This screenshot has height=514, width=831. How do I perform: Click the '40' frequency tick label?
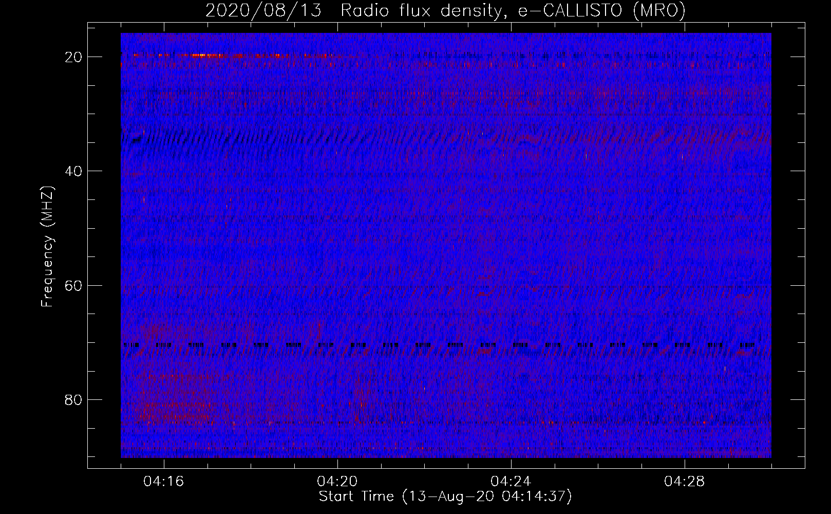(x=73, y=171)
